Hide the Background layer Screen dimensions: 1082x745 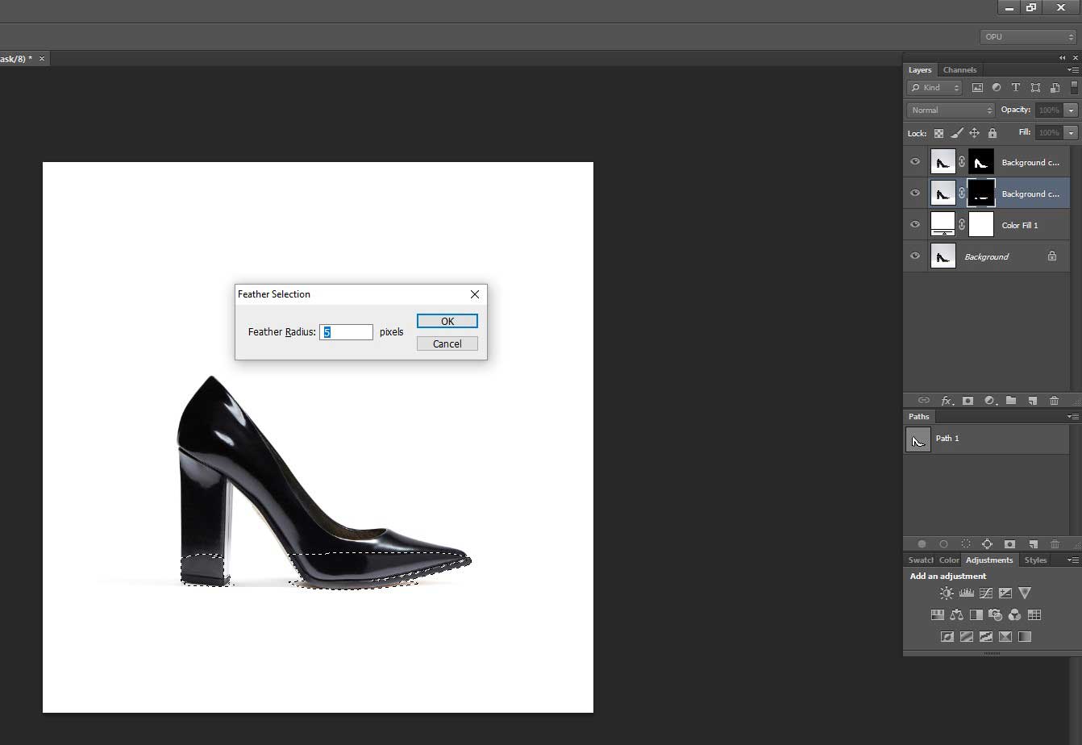(915, 256)
